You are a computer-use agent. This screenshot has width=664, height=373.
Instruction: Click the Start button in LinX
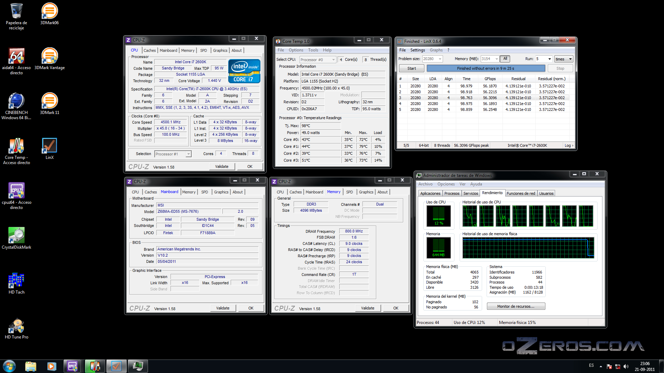point(412,68)
